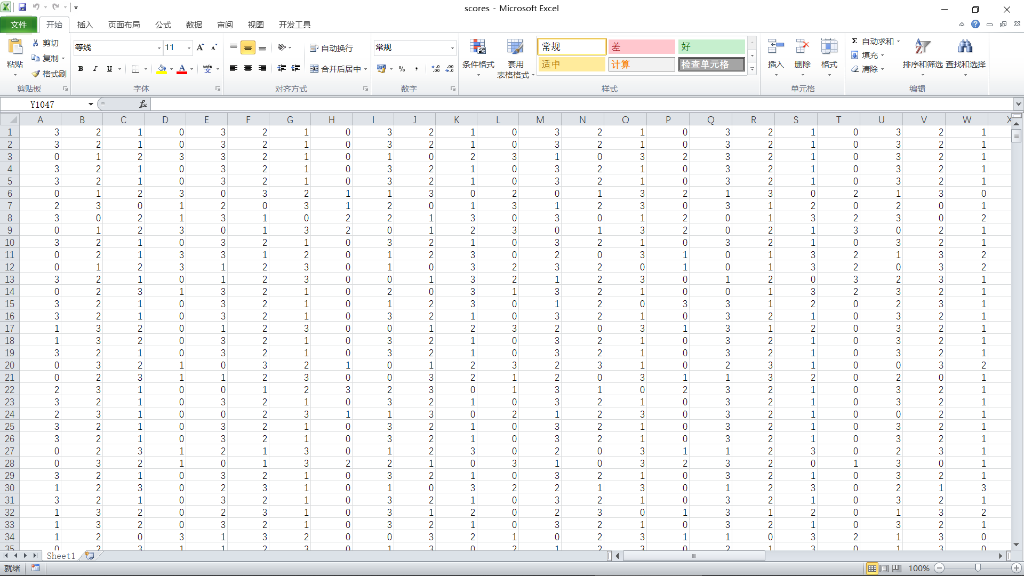Click the zoom slider handle
The image size is (1024, 576).
click(978, 569)
